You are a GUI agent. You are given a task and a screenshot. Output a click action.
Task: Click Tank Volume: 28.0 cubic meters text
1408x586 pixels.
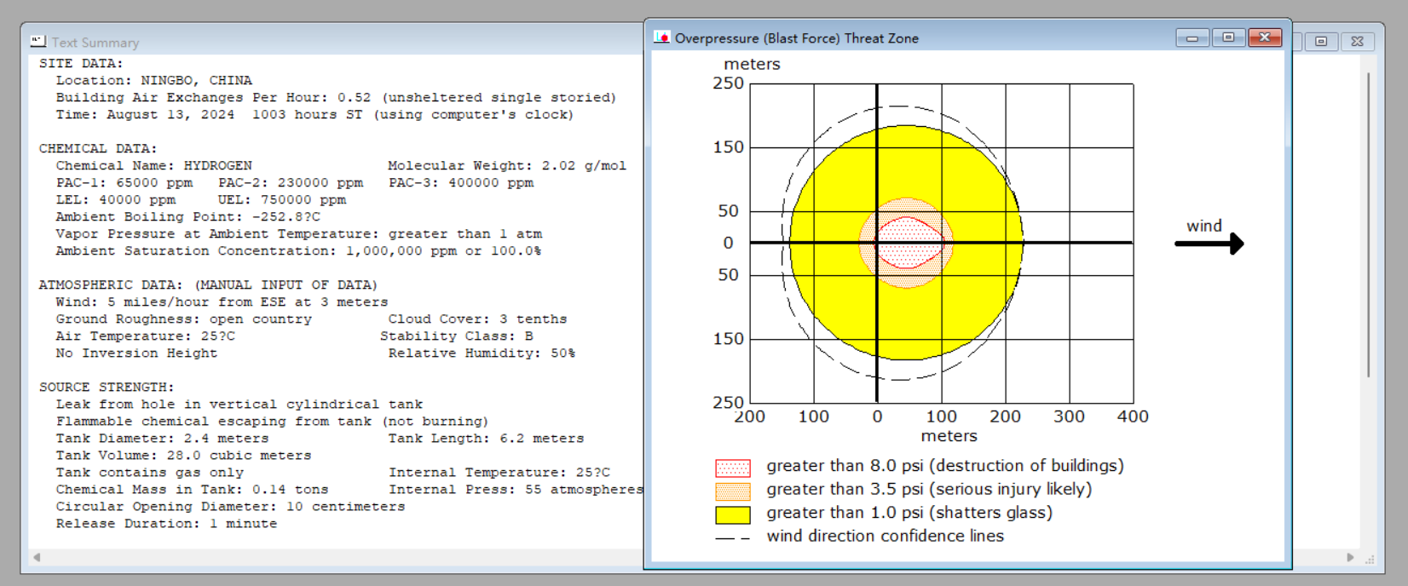click(184, 456)
